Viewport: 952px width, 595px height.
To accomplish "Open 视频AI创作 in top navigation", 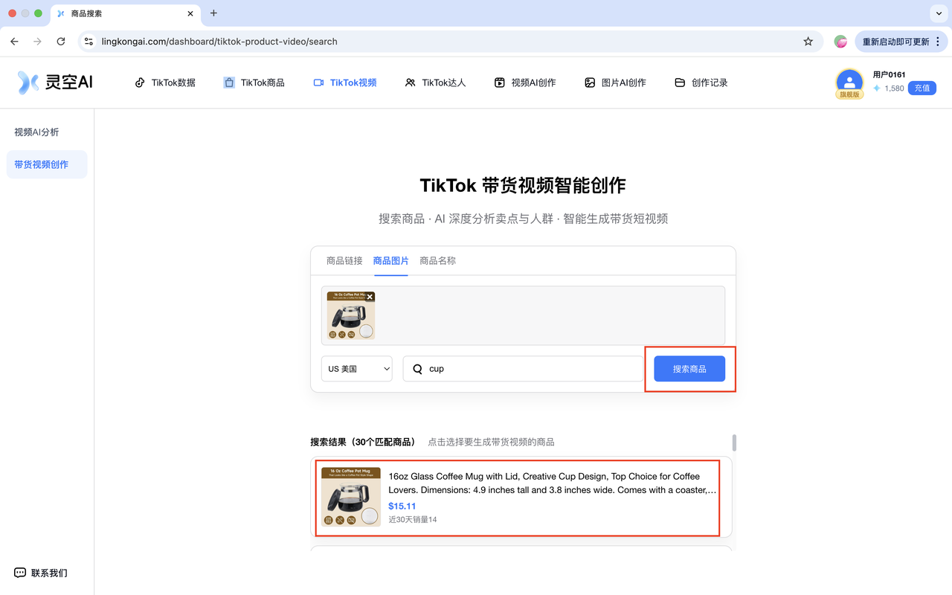I will pyautogui.click(x=525, y=83).
